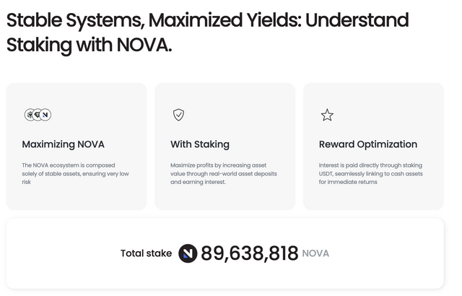462x296 pixels.
Task: Select the Maximizing NOVA card
Action: click(77, 147)
